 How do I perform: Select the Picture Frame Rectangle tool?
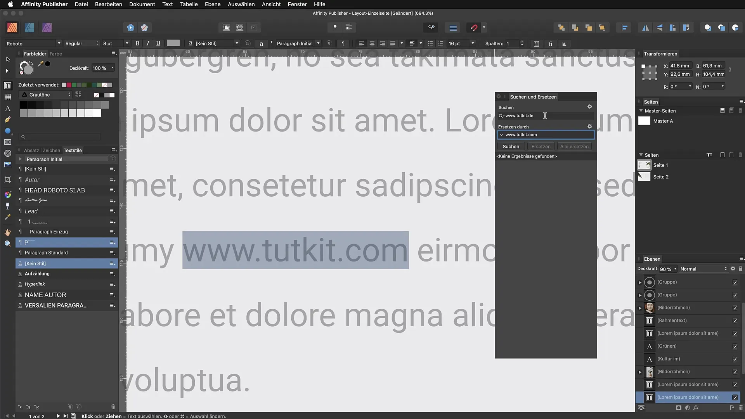(7, 142)
